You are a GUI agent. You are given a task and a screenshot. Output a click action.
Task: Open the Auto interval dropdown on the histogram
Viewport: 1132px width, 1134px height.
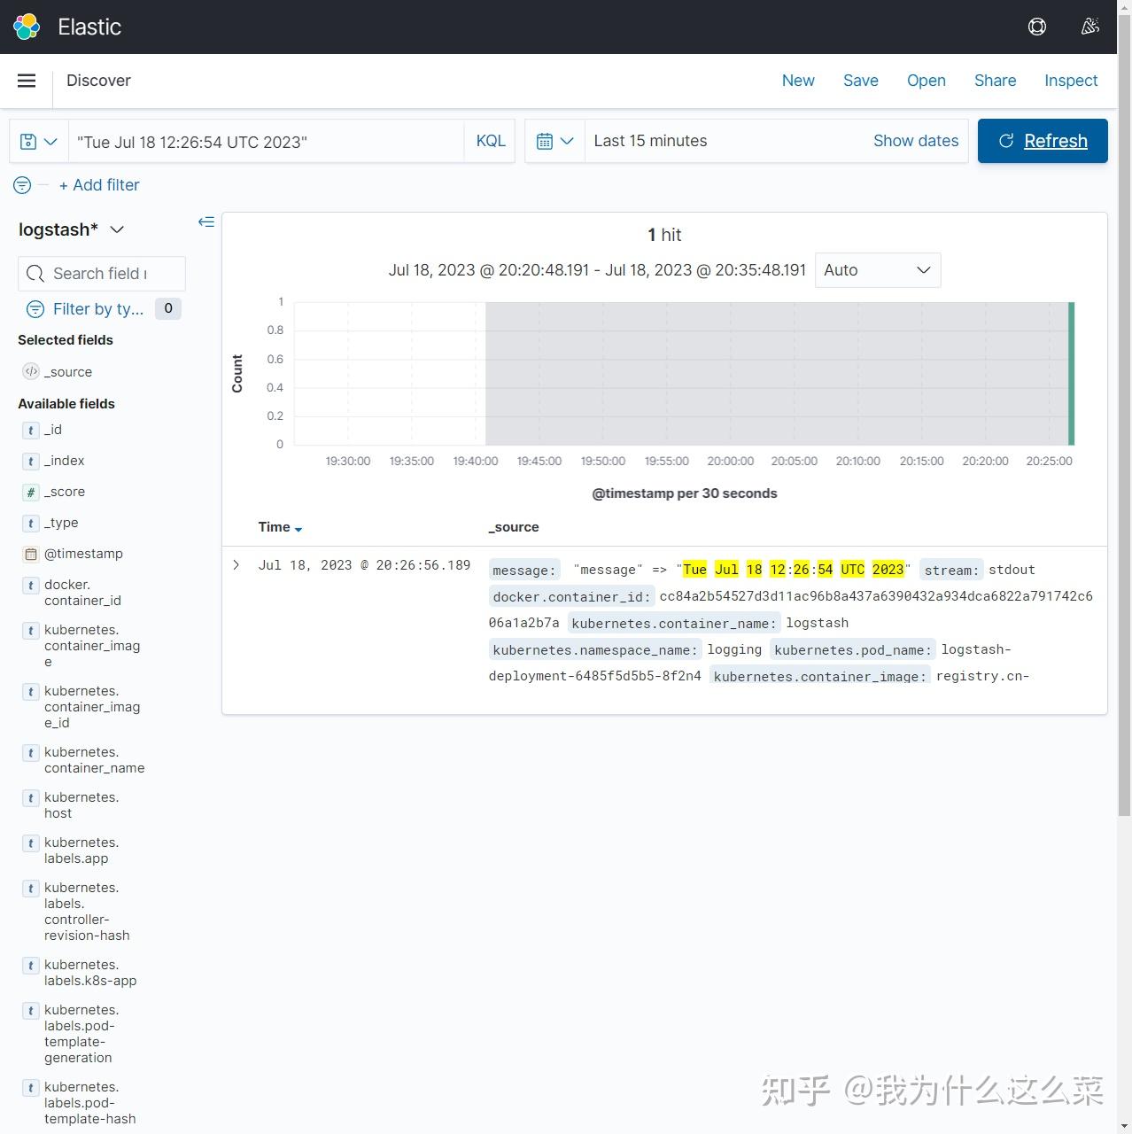pos(877,270)
